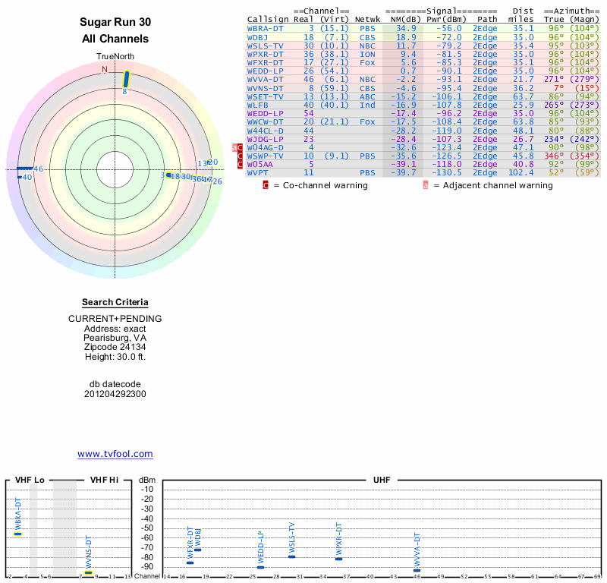Screen dimensions: 607x583
Task: Click the warning flag beside the W05AA row
Action: pos(241,164)
